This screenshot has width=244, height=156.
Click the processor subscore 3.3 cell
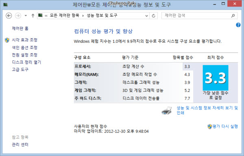coord(187,67)
